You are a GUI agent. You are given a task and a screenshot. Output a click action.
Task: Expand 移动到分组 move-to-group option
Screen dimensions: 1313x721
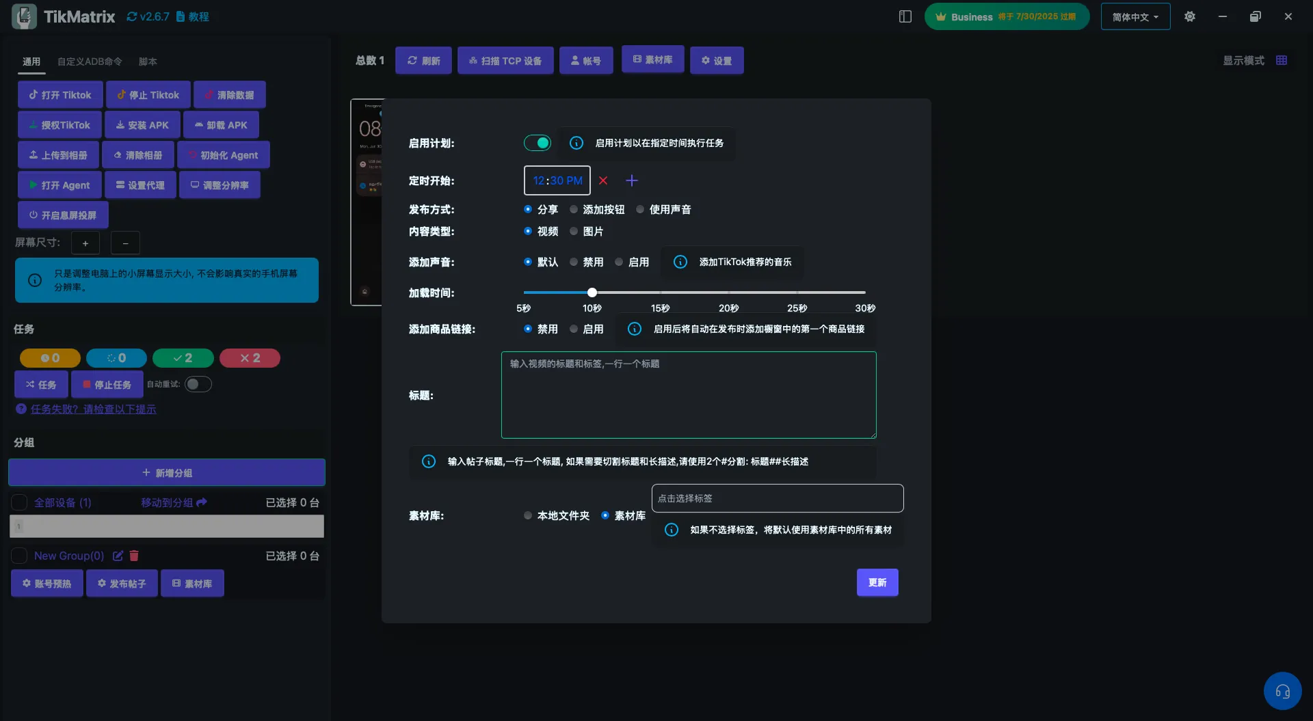(174, 502)
